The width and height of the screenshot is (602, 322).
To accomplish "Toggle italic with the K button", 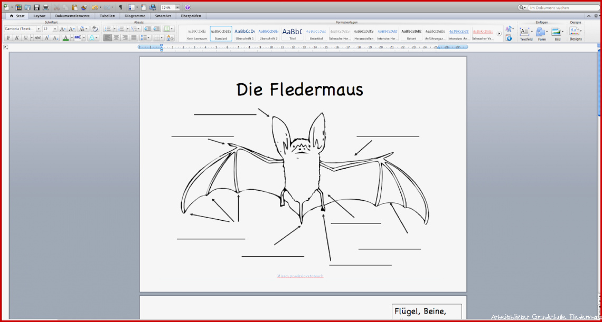I will 17,37.
